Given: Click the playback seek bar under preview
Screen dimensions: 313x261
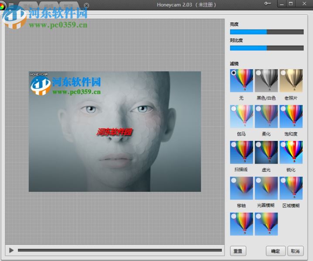Looking at the screenshot, I should 120,250.
